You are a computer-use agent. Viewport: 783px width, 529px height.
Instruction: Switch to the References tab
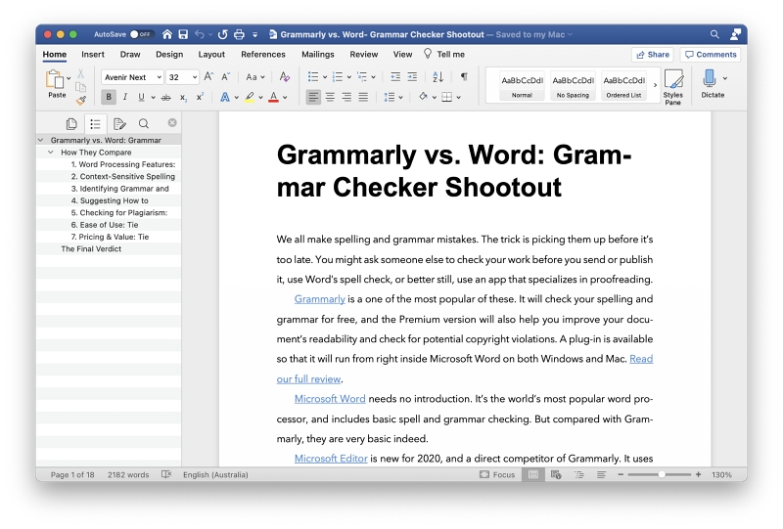[263, 55]
